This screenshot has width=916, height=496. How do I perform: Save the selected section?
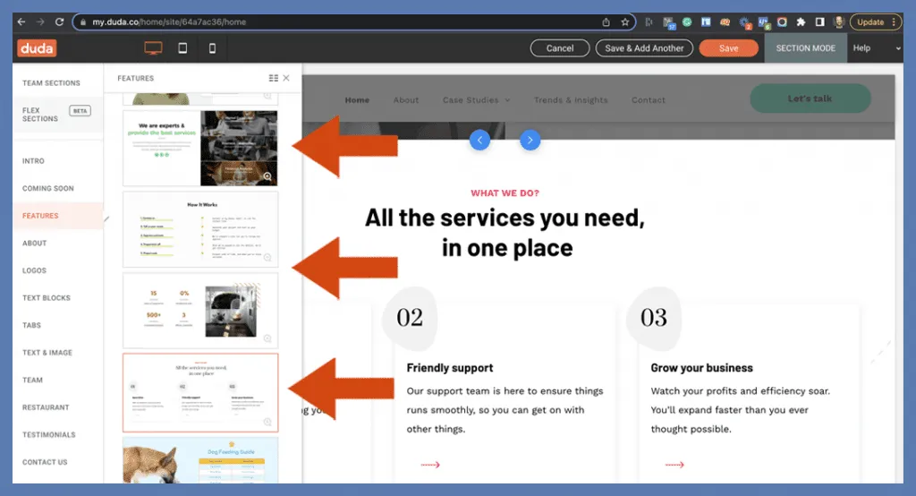[x=728, y=48]
